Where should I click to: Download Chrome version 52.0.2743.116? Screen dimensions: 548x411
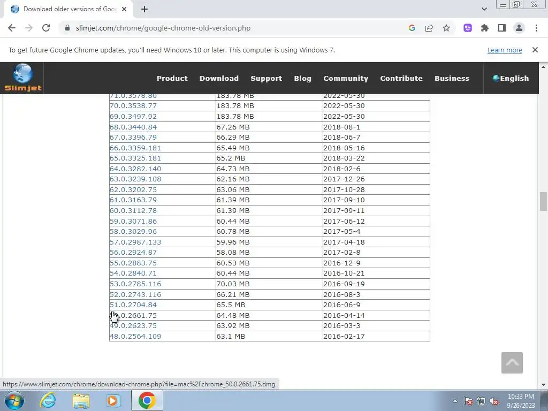click(x=135, y=294)
